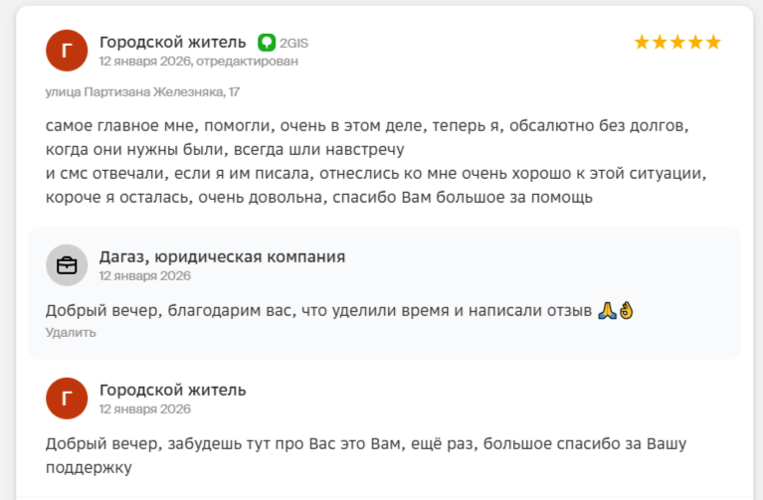Click the date under the company name

pyautogui.click(x=144, y=275)
